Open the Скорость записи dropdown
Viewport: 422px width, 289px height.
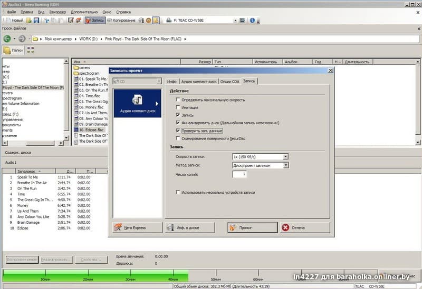(285, 156)
